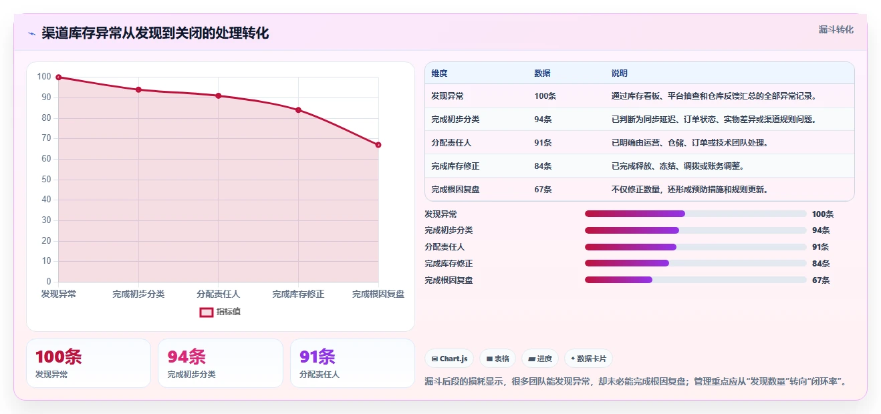Click the 完成根因复盘 progress bar

point(696,280)
